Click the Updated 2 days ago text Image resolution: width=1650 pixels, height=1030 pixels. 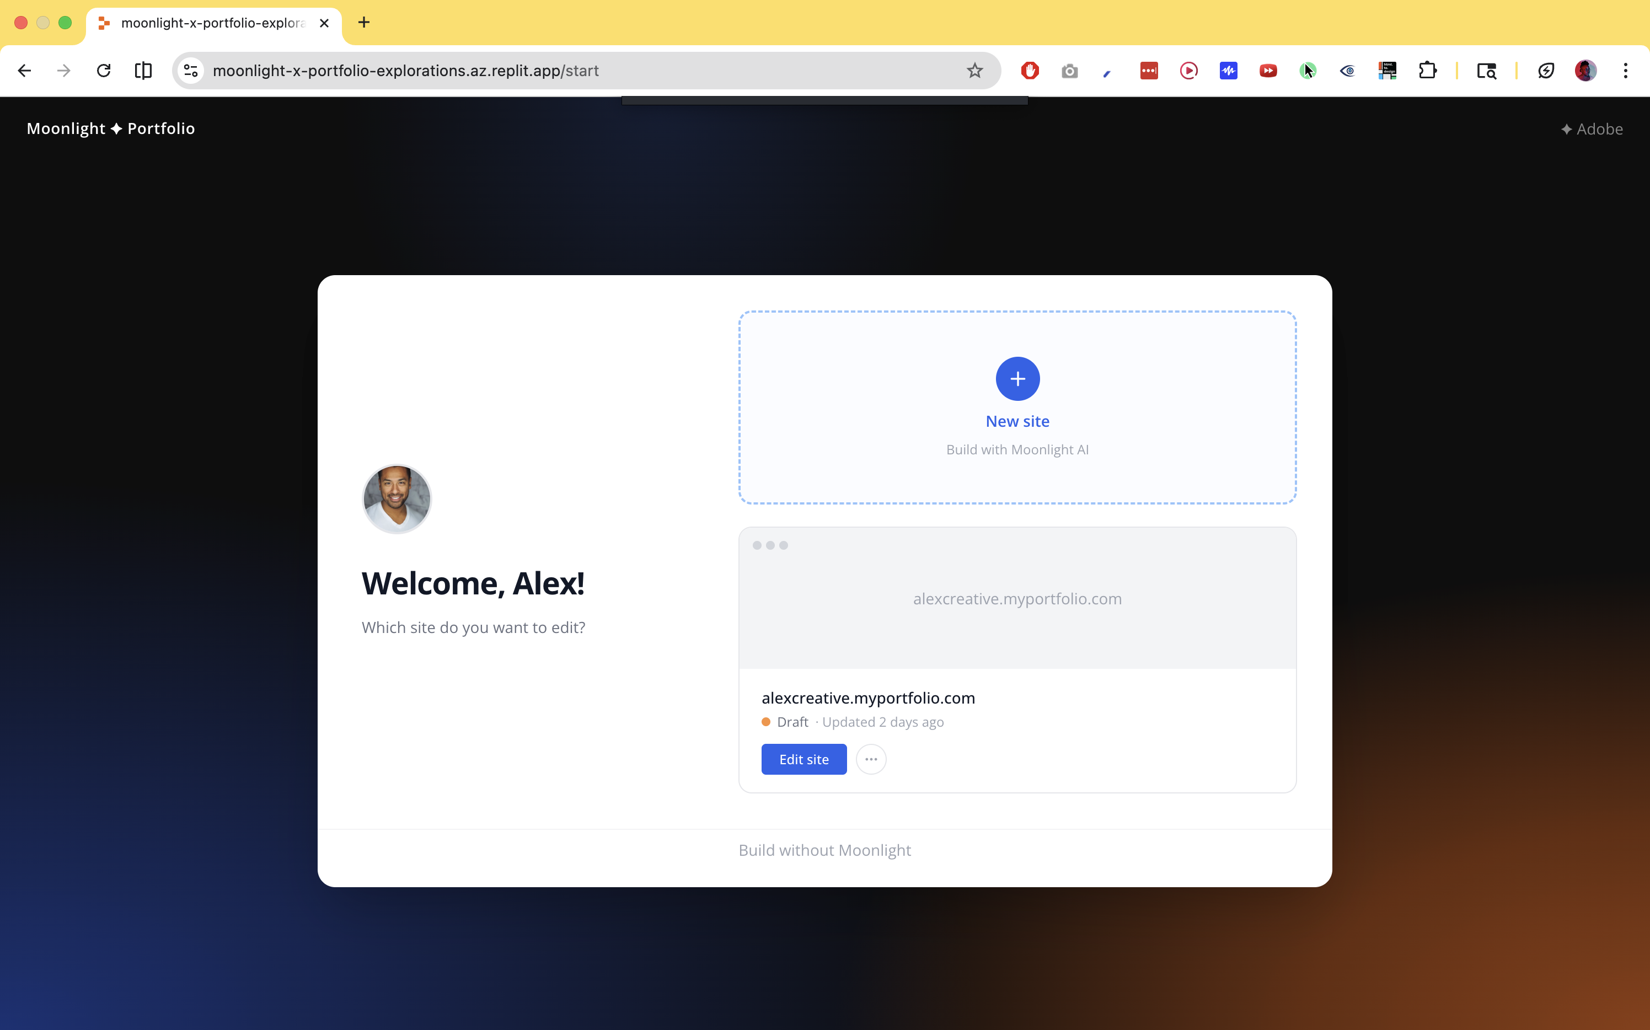[882, 722]
